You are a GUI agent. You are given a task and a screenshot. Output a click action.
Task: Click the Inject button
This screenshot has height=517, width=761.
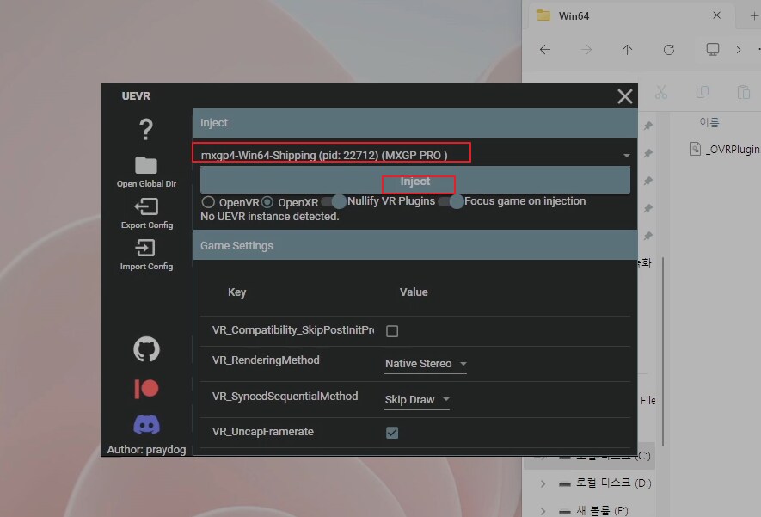coord(415,182)
